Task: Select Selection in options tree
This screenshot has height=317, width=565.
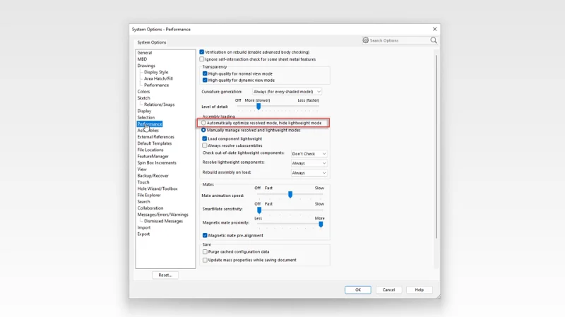Action: tap(146, 117)
